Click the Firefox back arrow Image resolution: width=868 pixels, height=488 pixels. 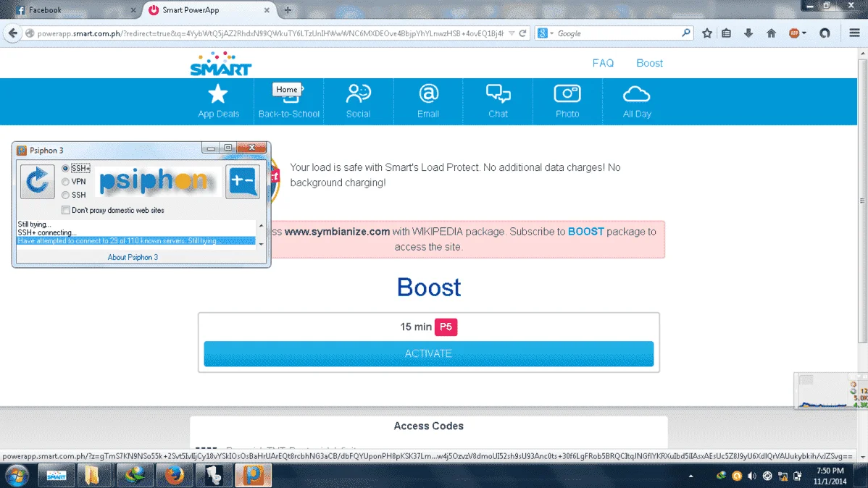pyautogui.click(x=13, y=33)
